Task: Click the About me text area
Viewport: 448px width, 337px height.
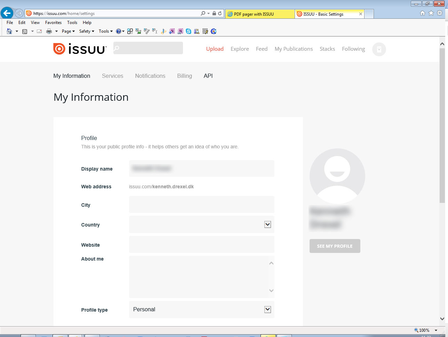Action: [202, 277]
